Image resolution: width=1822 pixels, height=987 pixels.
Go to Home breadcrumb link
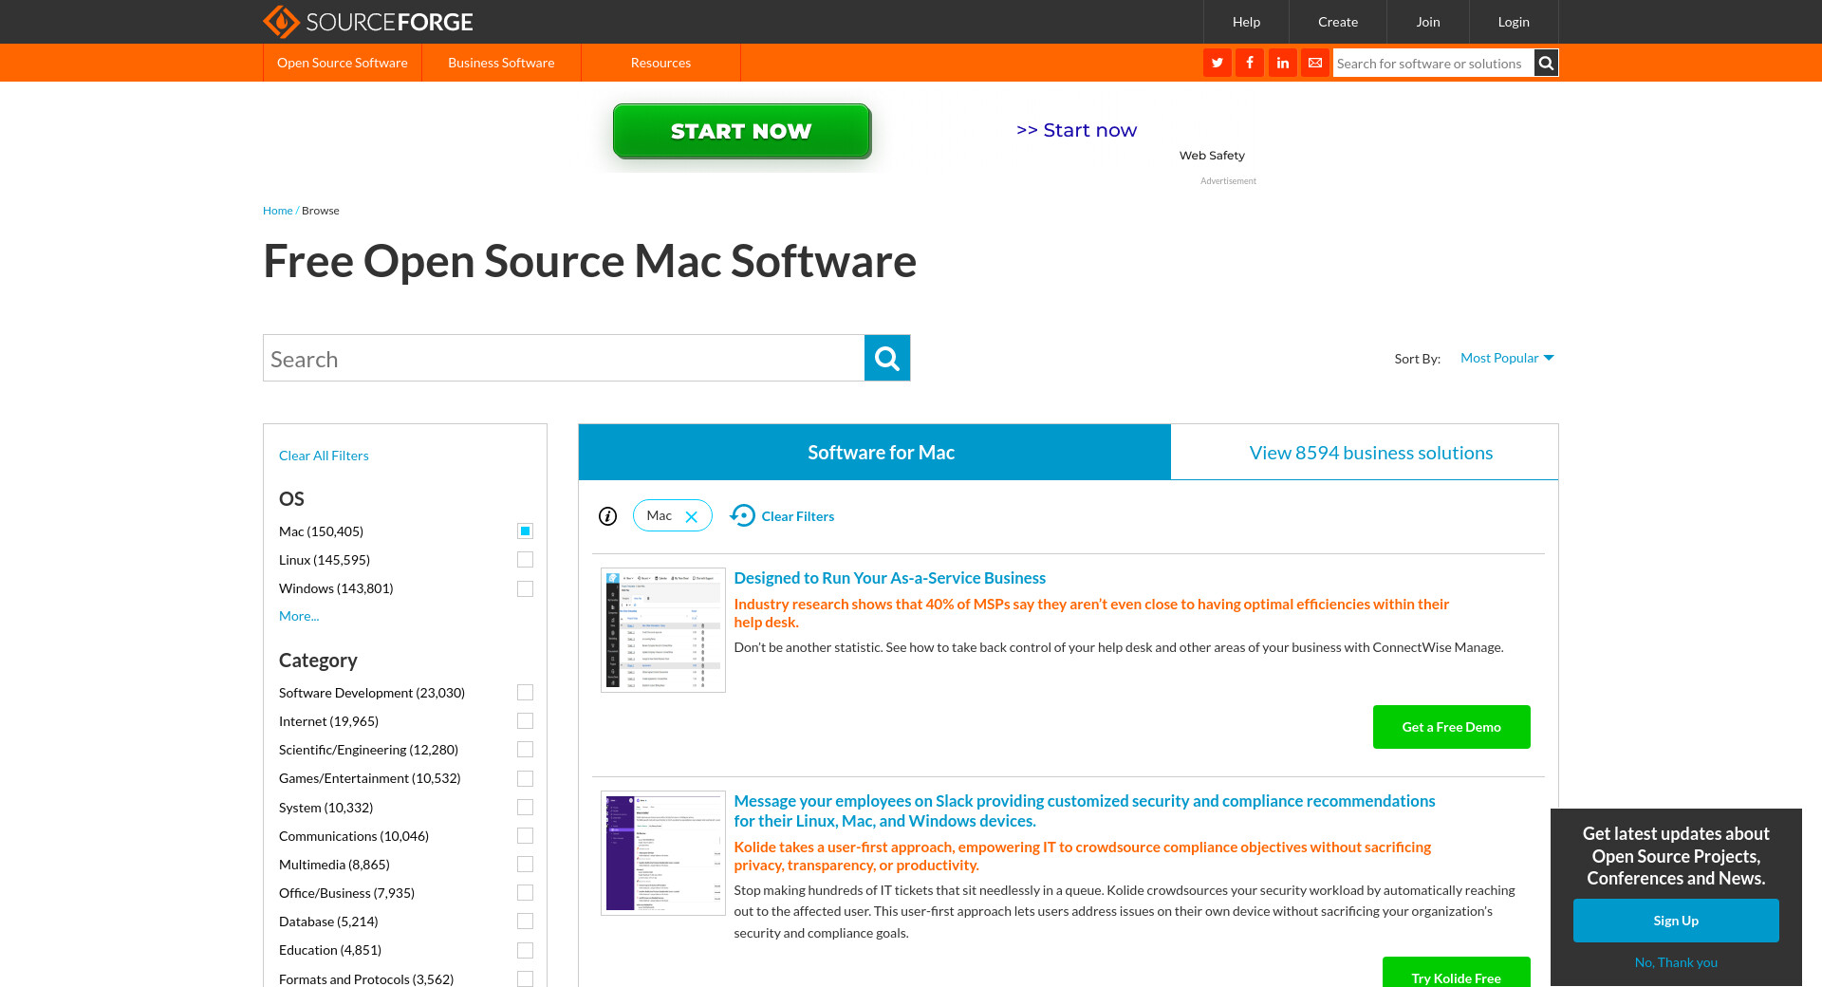[277, 211]
